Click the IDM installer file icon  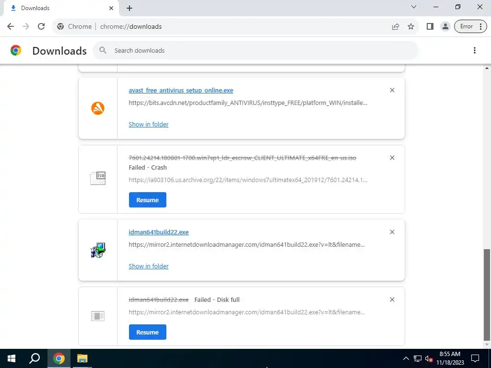pos(98,250)
